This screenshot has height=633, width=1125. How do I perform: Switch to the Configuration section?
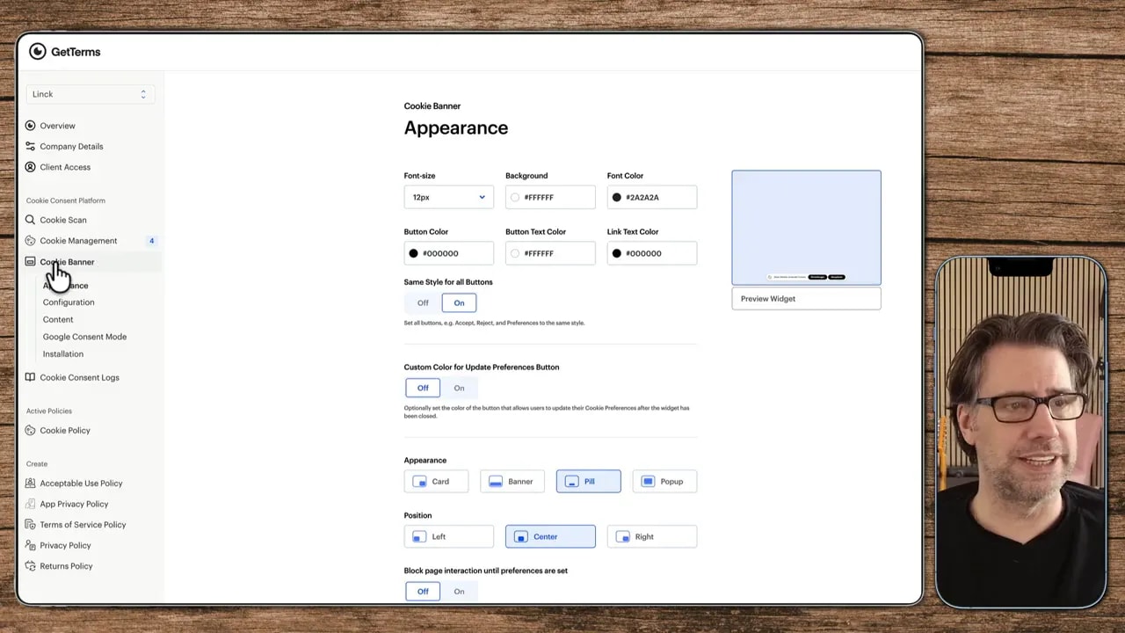[x=68, y=302]
